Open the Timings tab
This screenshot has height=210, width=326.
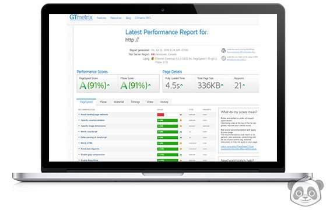tap(135, 102)
